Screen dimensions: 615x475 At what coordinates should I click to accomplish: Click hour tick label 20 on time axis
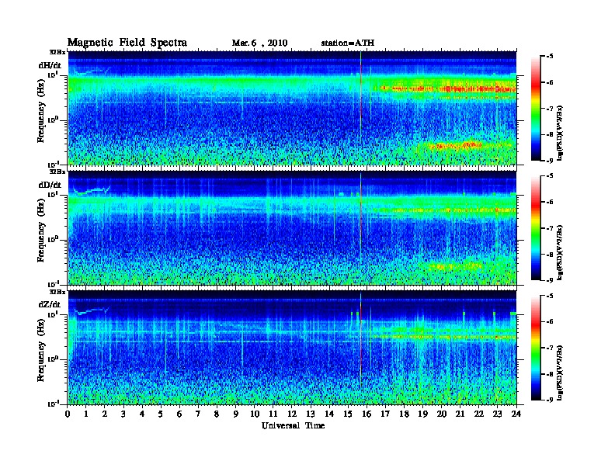[441, 414]
